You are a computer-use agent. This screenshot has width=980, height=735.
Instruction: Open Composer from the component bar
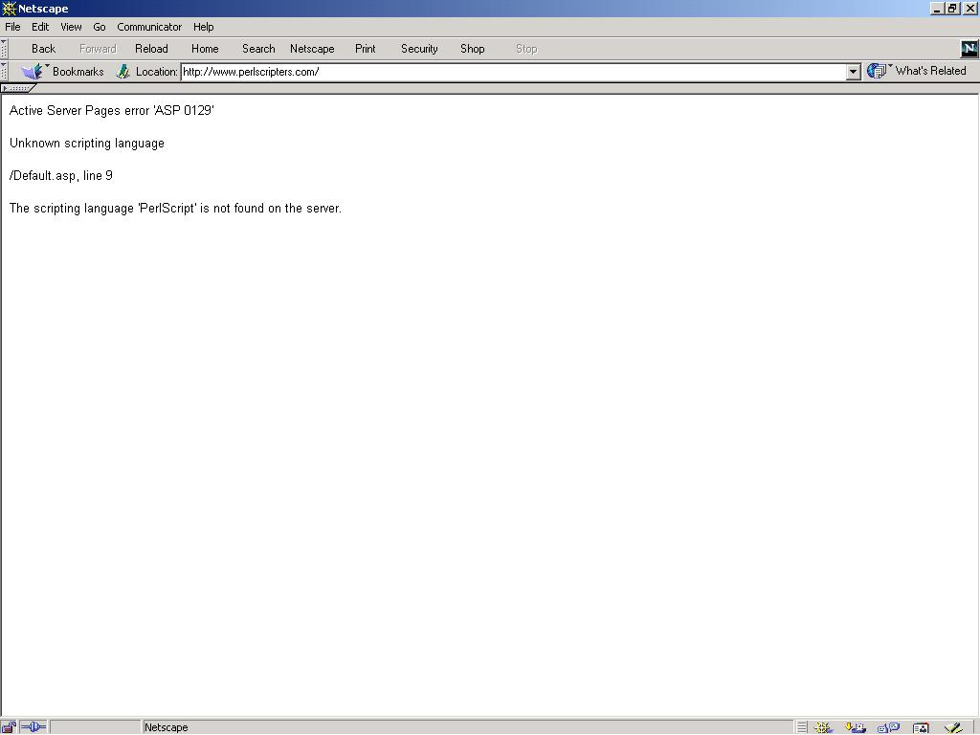pos(952,727)
